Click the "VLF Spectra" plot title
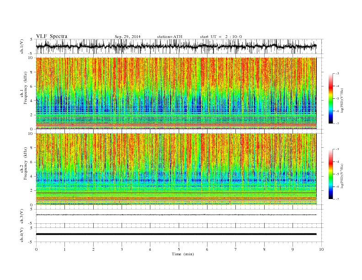362x280 pixels. click(52, 36)
